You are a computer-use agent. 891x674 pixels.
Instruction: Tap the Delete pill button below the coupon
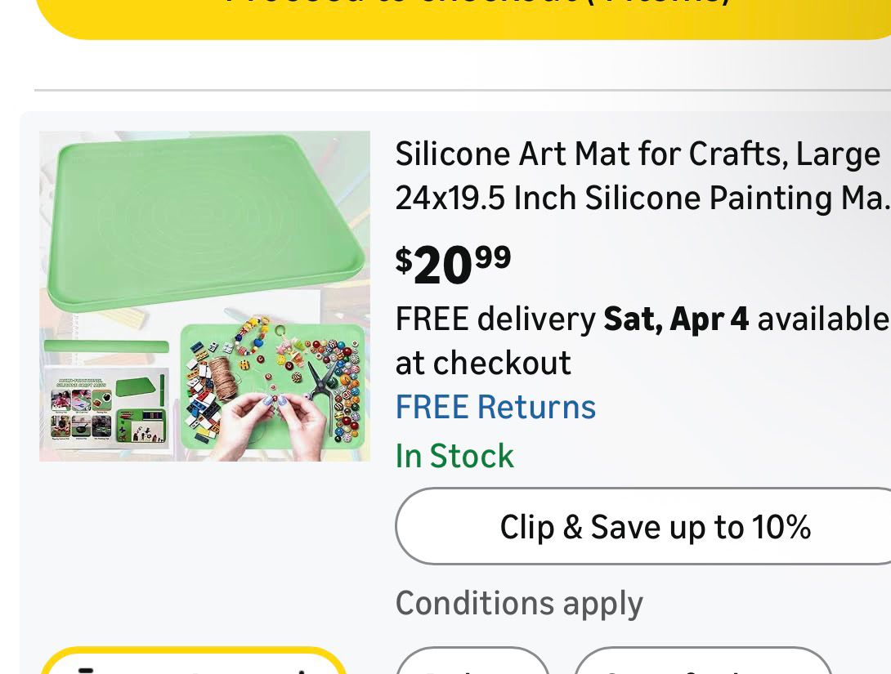click(x=472, y=666)
